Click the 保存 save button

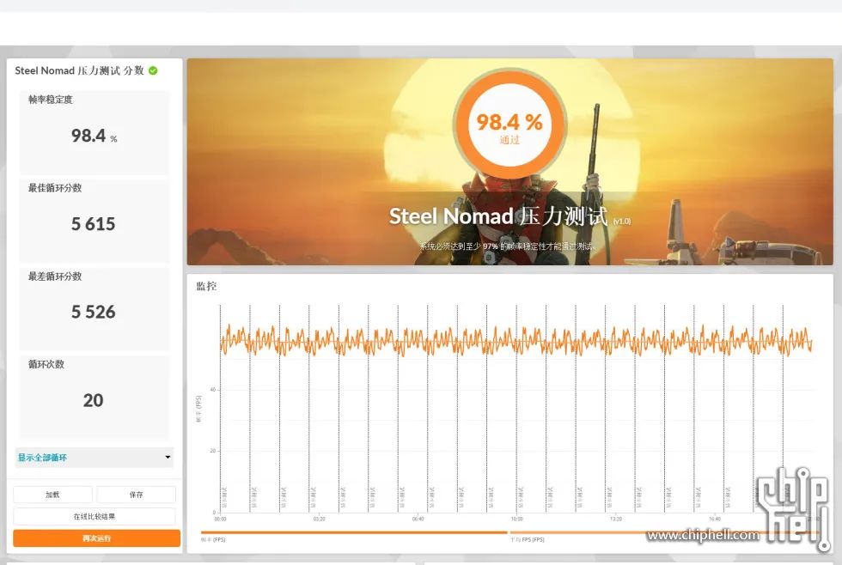point(137,495)
